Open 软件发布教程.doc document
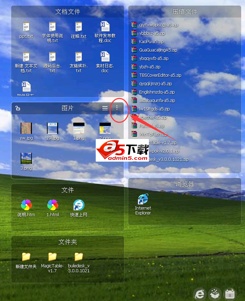The image size is (245, 301). pyautogui.click(x=105, y=27)
